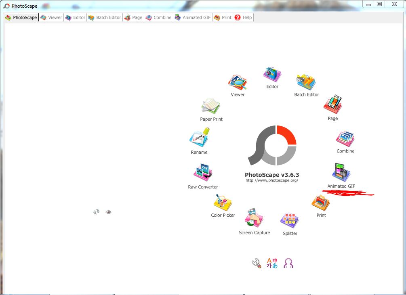The image size is (406, 295).
Task: Maximize the PhotoScape window
Action: click(x=379, y=4)
